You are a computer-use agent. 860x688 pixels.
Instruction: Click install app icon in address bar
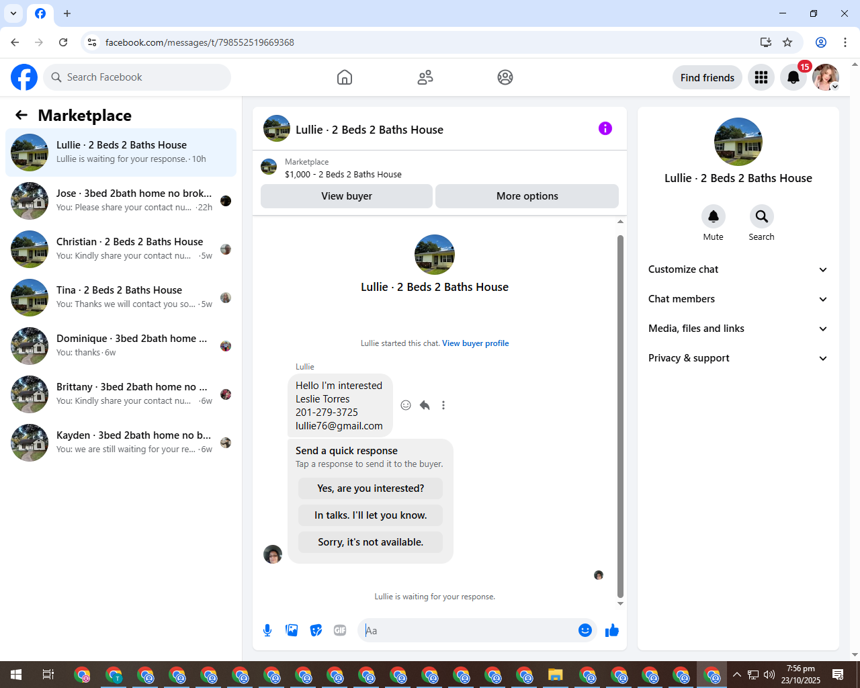click(x=765, y=42)
